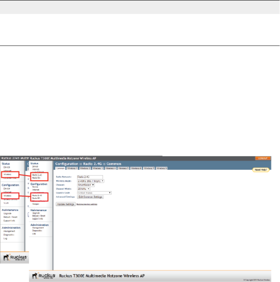Open Support Info in Ruckus 2741 sidebar
The image size is (280, 282).
point(9,221)
